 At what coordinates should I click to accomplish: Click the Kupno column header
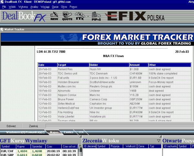coord(23,147)
